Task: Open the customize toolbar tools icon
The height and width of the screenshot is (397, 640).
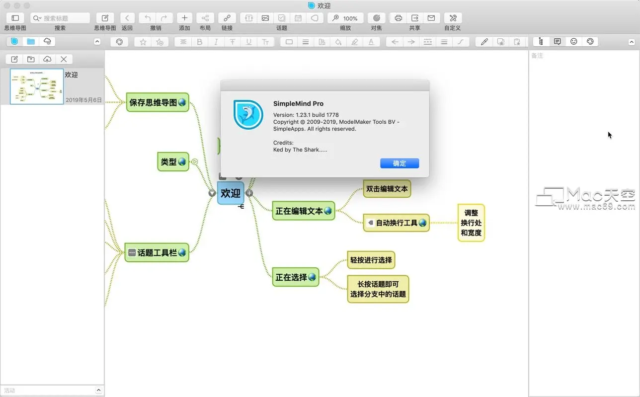Action: pos(453,18)
